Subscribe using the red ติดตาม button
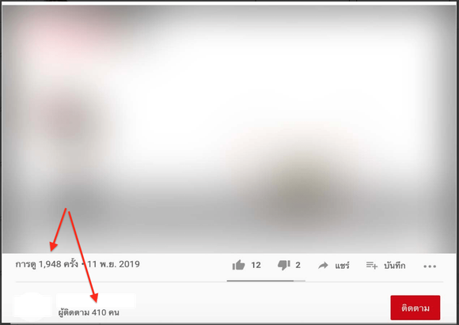 tap(415, 308)
